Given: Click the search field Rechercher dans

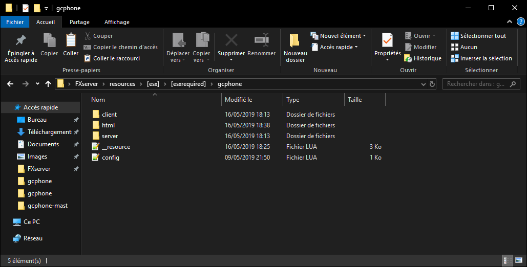Looking at the screenshot, I should tap(476, 84).
